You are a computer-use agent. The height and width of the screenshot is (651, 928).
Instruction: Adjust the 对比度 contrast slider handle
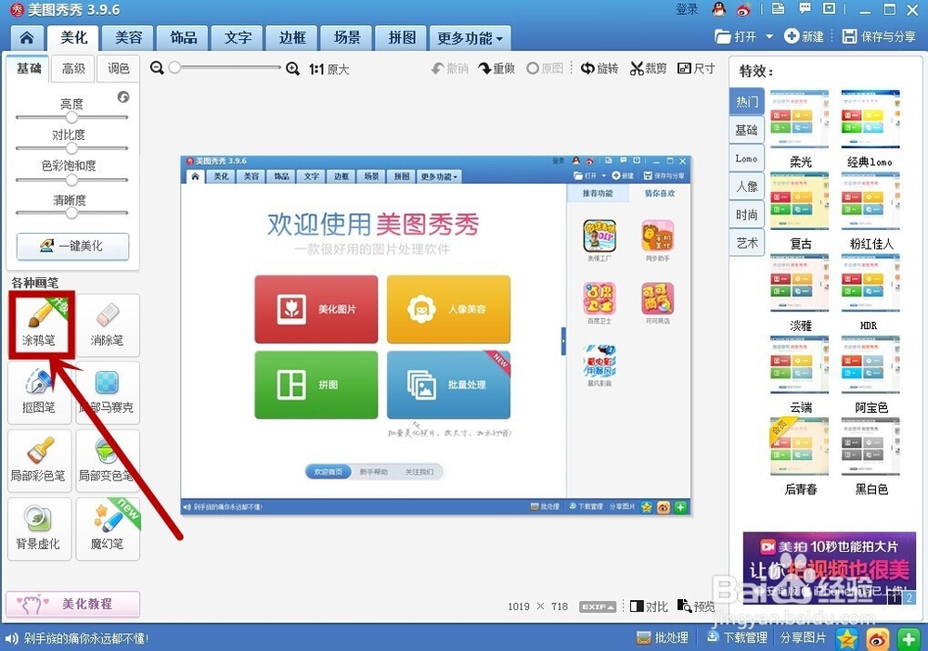tap(71, 147)
